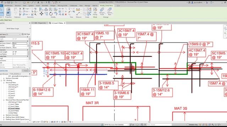This screenshot has height=127, width=227.
Task: Open the WHM Rebar Single type selector dropdown
Action: (30, 29)
